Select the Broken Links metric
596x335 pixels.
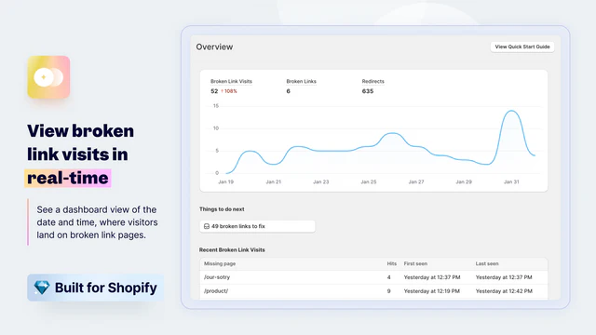coord(301,87)
